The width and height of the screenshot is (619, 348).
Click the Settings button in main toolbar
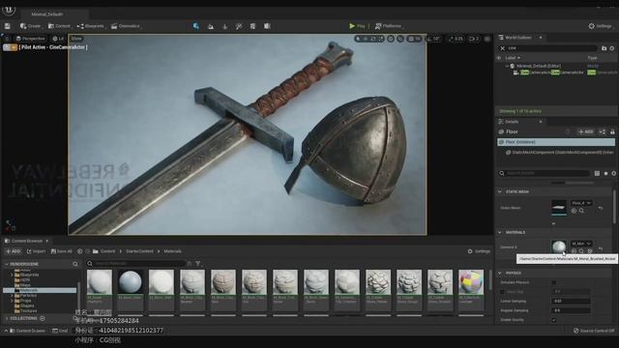click(x=600, y=26)
